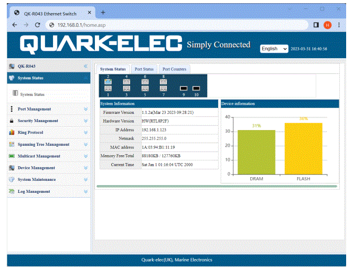The width and height of the screenshot is (354, 270).
Task: Click the site info icon in address bar
Action: click(52, 25)
